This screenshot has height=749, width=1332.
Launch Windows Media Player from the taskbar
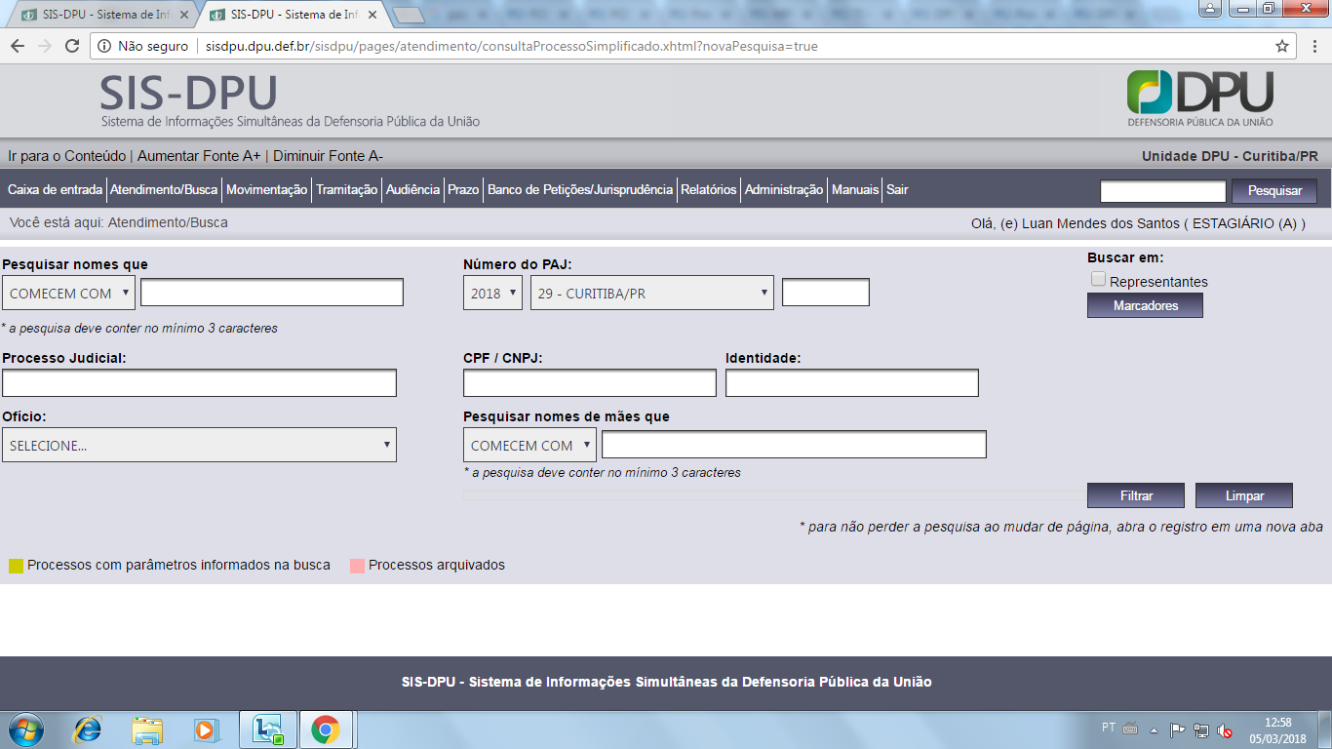coord(205,729)
